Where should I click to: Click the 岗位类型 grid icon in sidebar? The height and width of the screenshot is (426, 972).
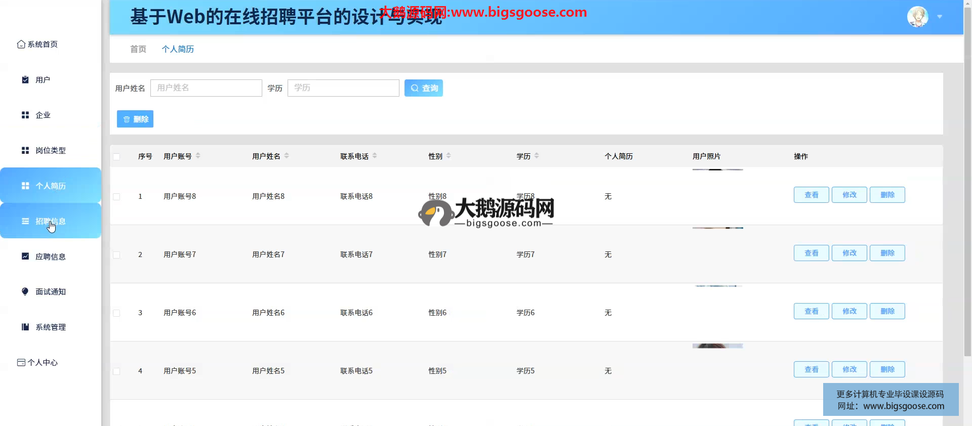pyautogui.click(x=25, y=151)
